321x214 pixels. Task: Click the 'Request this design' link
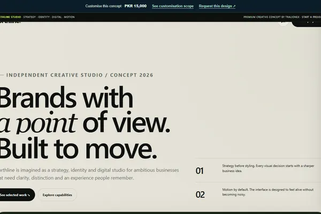217,6
